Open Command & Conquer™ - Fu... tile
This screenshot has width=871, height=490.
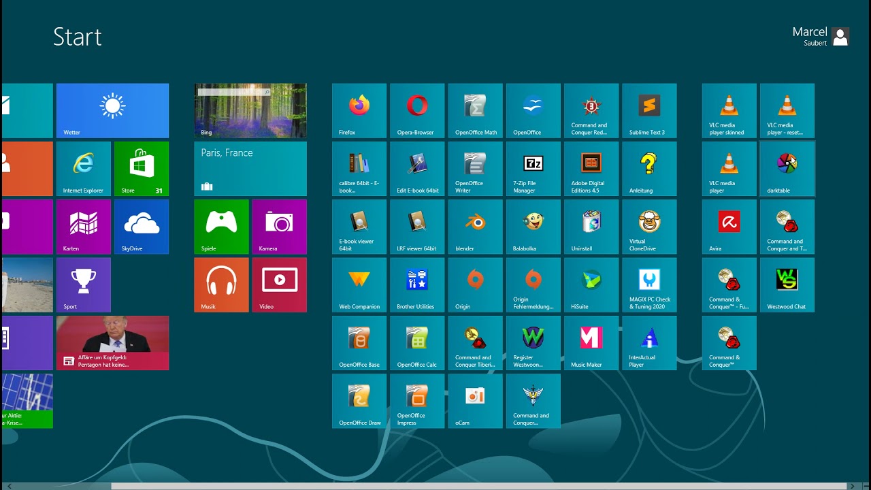coord(729,285)
